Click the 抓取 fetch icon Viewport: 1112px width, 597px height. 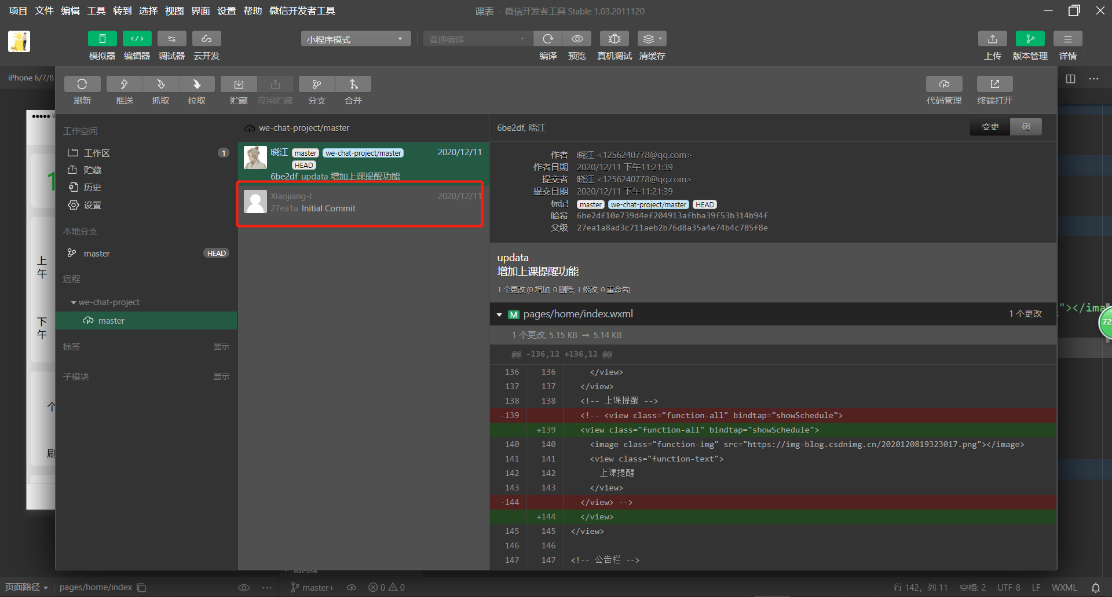coord(160,84)
